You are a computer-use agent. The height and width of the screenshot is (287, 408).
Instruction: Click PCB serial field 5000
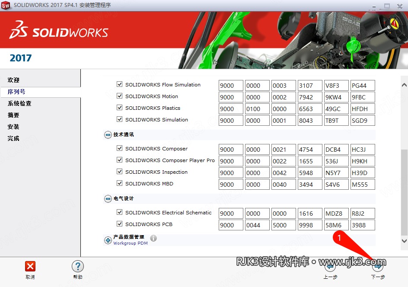(284, 225)
